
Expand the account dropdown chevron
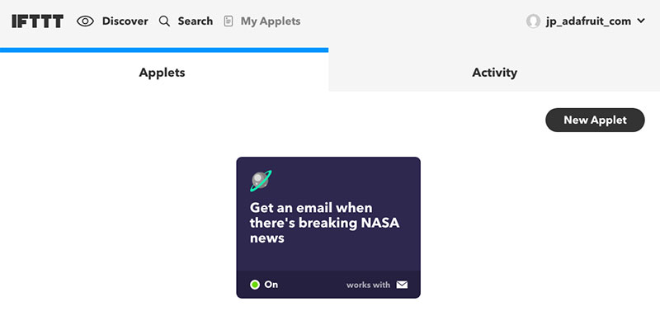point(641,21)
